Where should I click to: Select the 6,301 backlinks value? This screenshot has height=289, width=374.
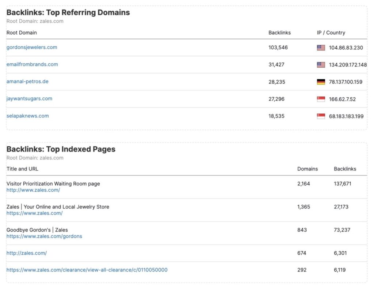[340, 253]
